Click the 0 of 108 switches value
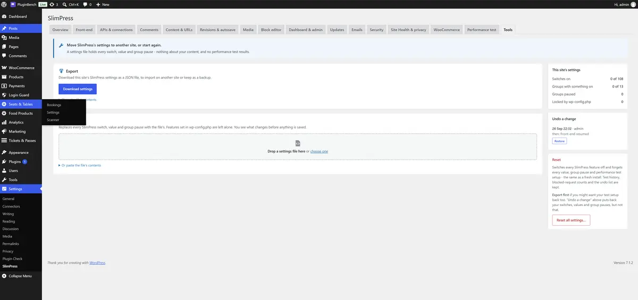The width and height of the screenshot is (638, 300). pyautogui.click(x=617, y=79)
